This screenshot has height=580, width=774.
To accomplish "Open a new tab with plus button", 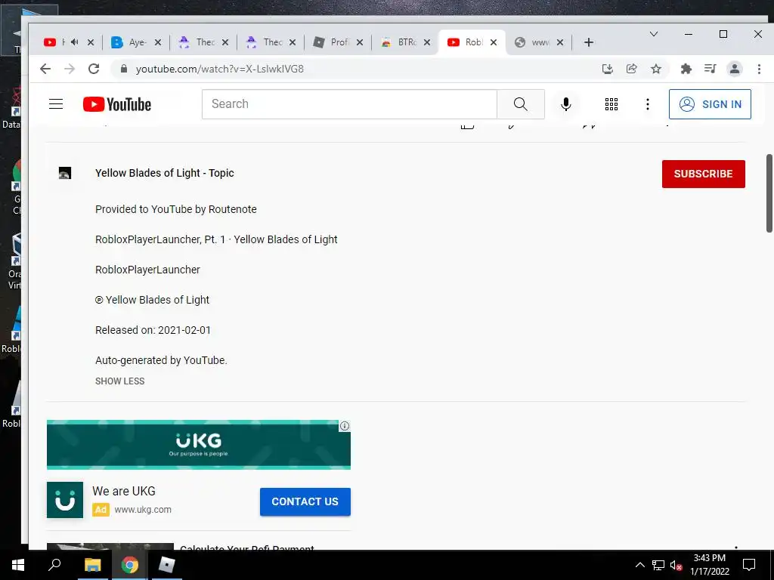I will (x=588, y=42).
